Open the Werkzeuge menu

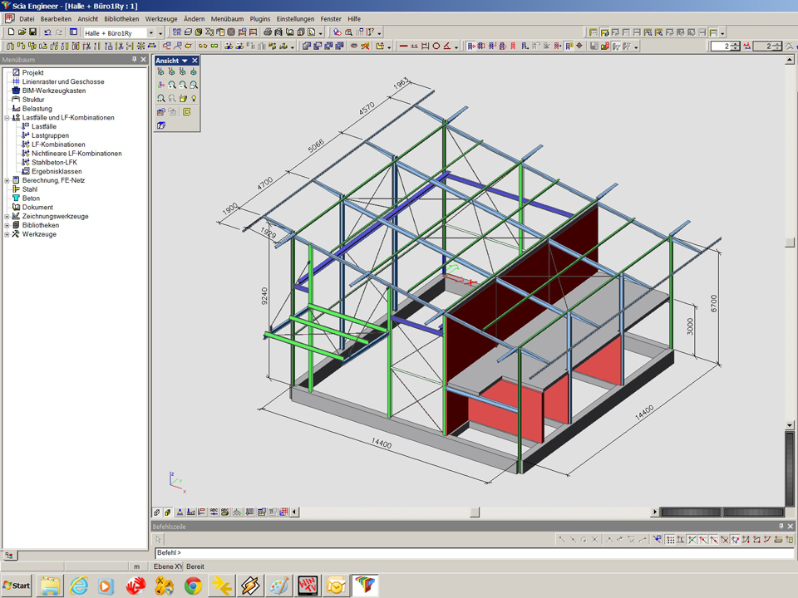(x=160, y=18)
